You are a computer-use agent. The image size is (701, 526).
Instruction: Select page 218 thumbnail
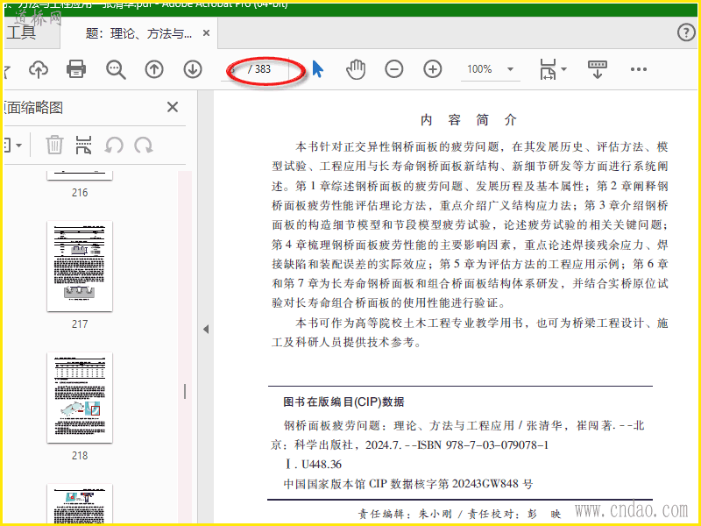80,398
